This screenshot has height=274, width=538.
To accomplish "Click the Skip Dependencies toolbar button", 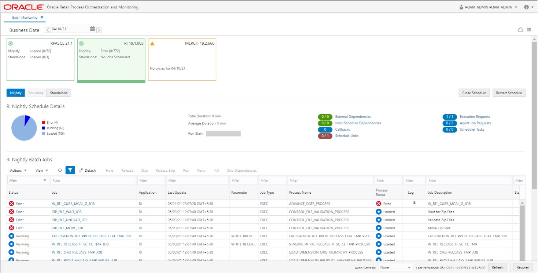I will pyautogui.click(x=242, y=171).
